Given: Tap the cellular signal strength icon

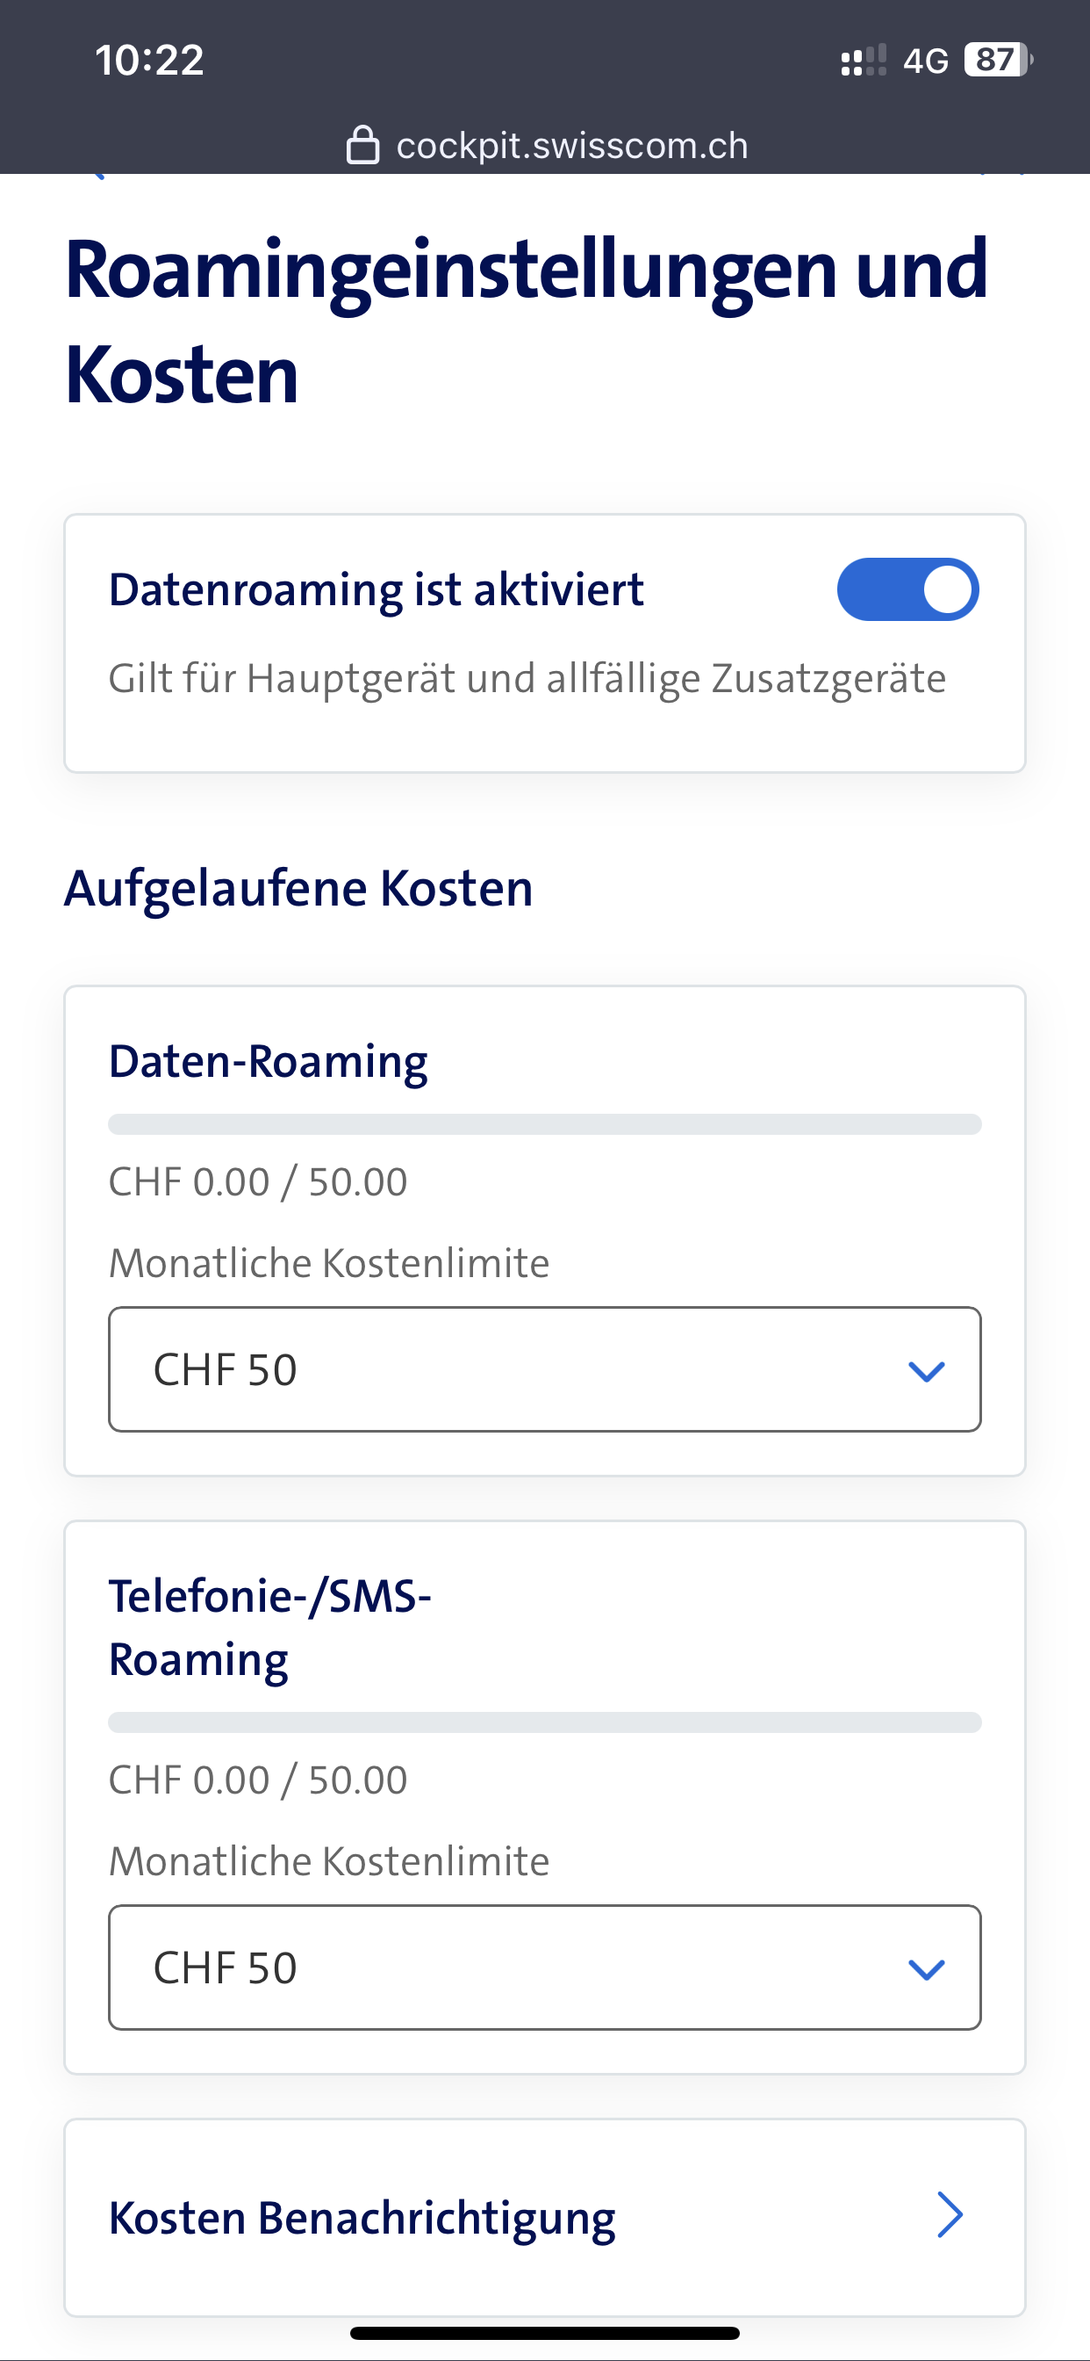Looking at the screenshot, I should [863, 61].
